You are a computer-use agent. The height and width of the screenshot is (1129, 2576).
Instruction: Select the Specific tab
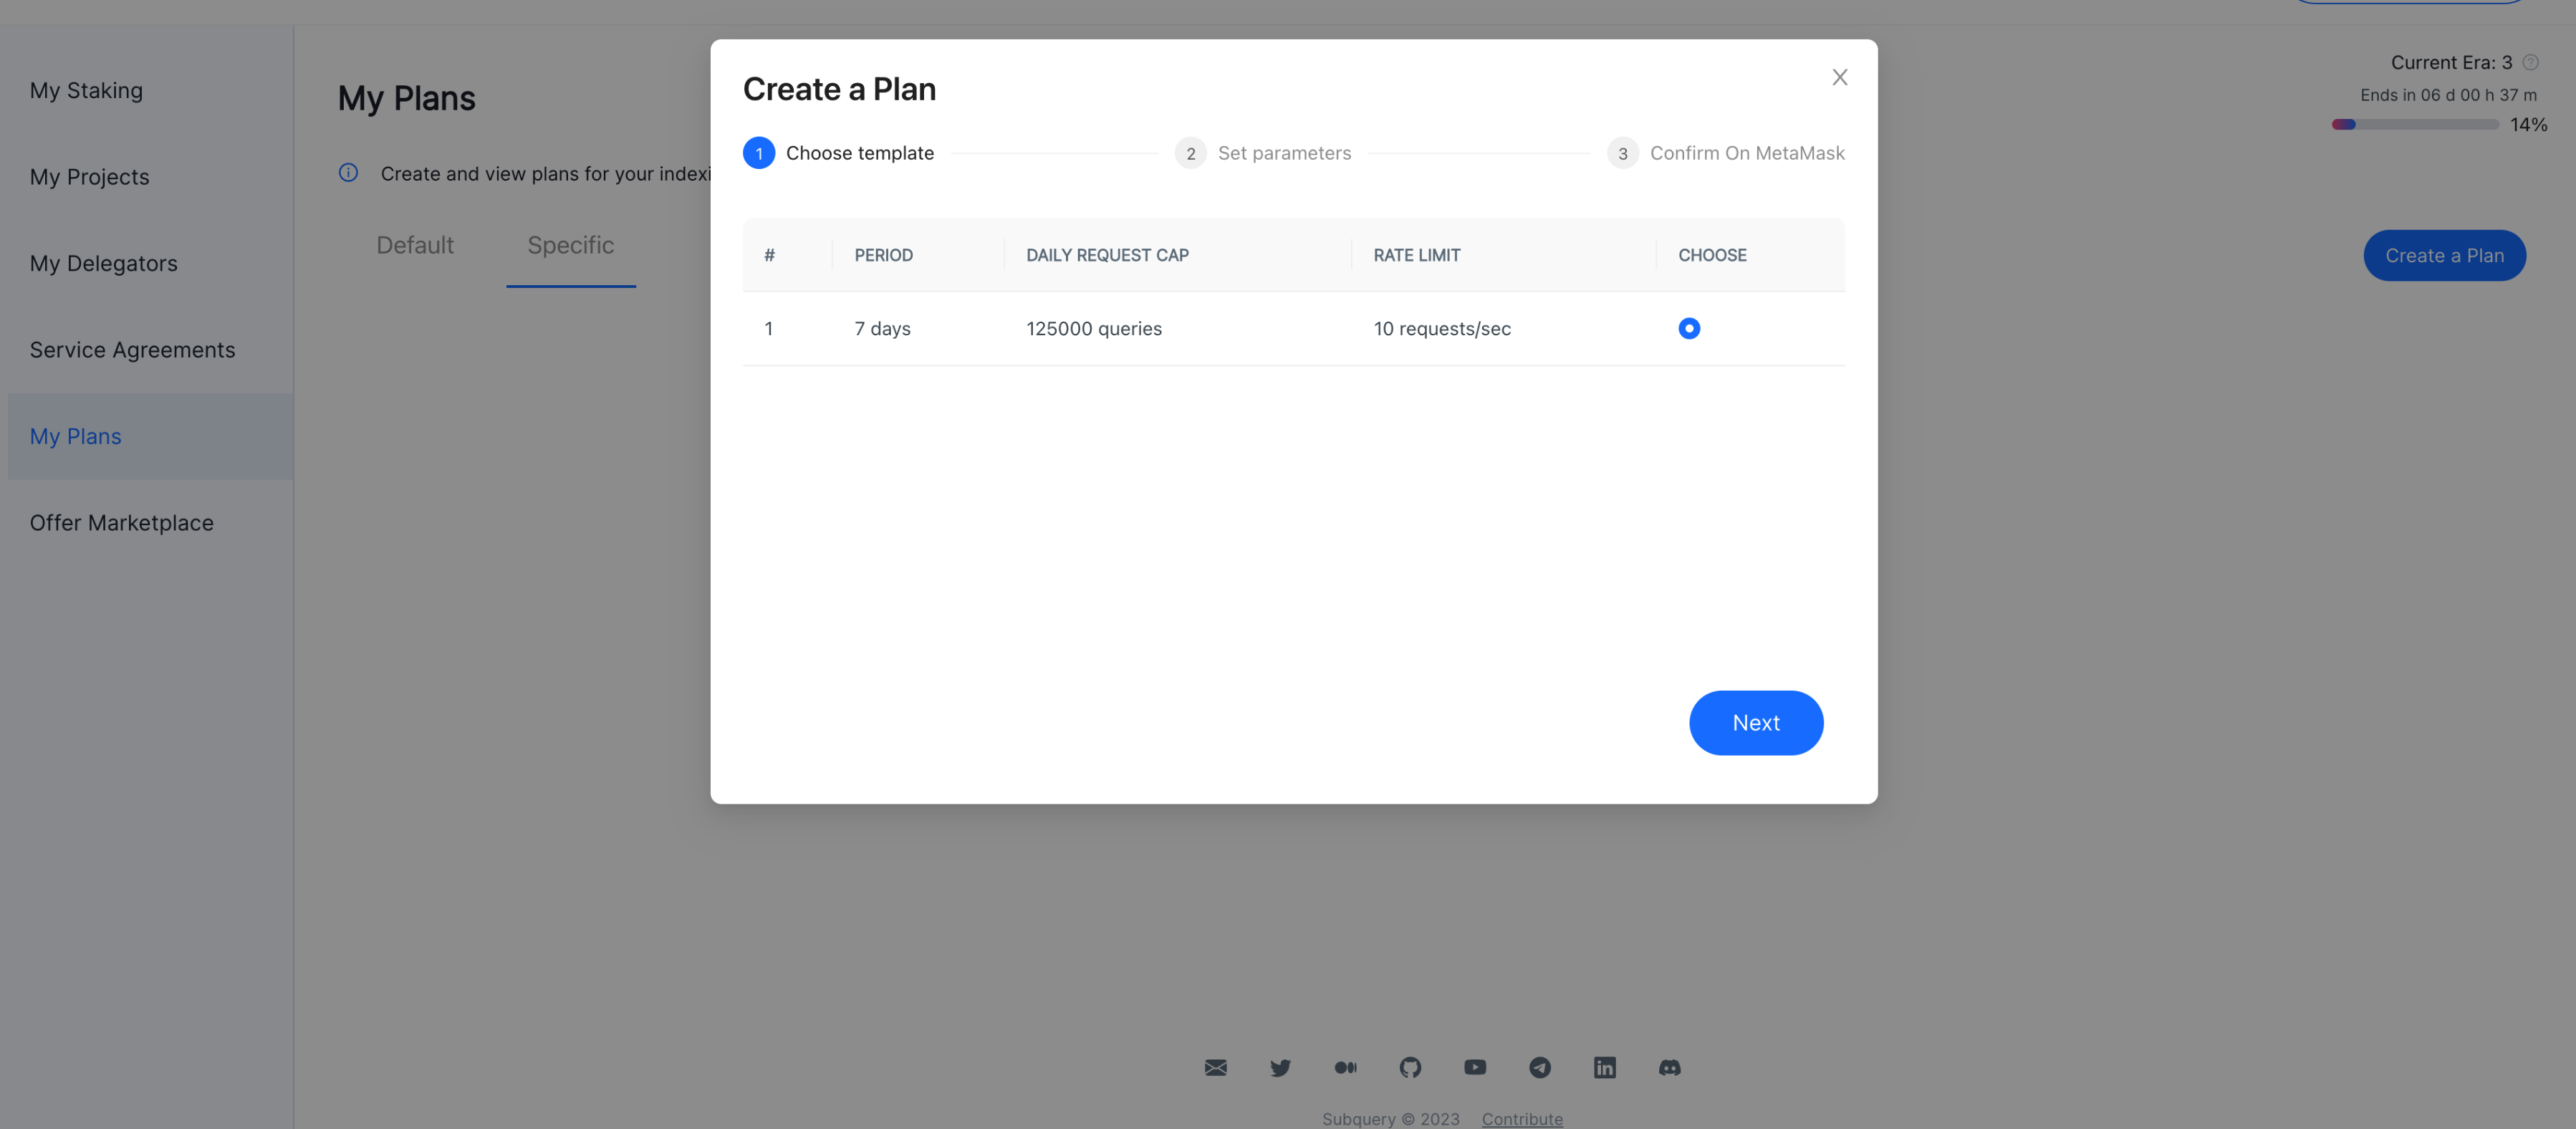[570, 244]
